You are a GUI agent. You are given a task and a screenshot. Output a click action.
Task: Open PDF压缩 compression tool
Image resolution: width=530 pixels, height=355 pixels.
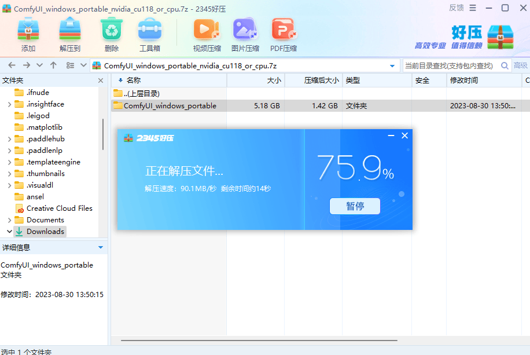point(284,35)
